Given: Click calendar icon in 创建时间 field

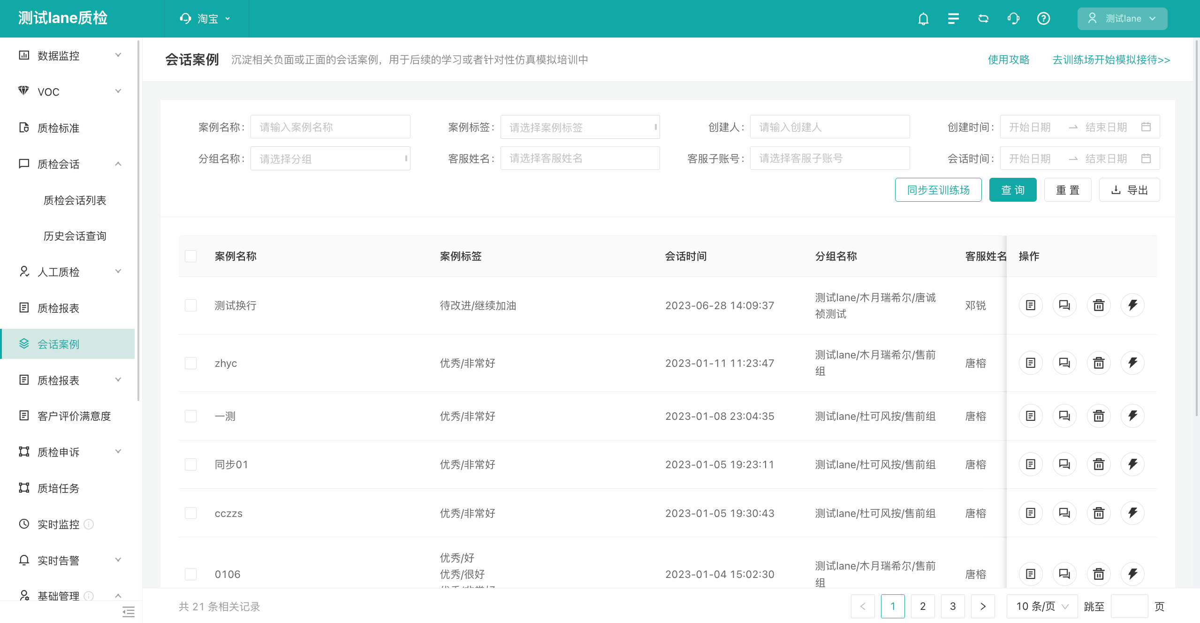Looking at the screenshot, I should (x=1146, y=127).
